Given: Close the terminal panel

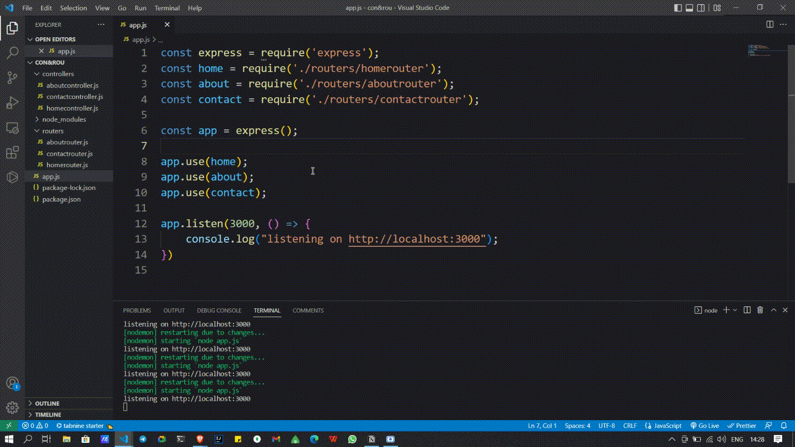Looking at the screenshot, I should click(x=786, y=310).
